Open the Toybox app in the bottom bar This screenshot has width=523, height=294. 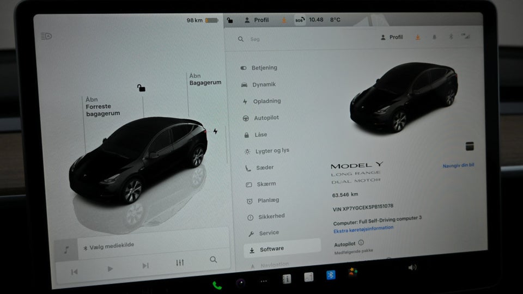(x=352, y=272)
